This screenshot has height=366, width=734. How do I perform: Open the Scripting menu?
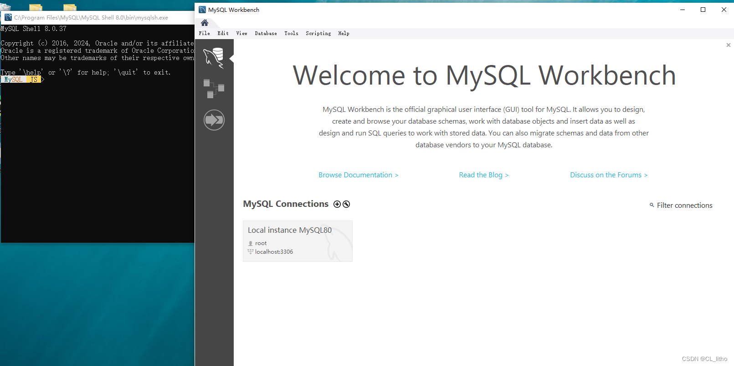point(318,33)
